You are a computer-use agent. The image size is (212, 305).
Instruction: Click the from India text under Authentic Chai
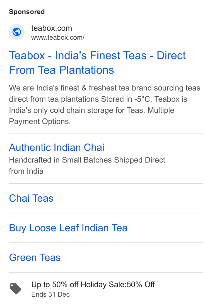coord(26,171)
